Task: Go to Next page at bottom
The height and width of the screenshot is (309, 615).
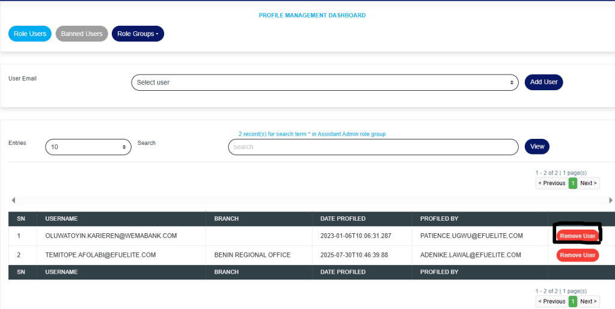Action: [x=589, y=301]
